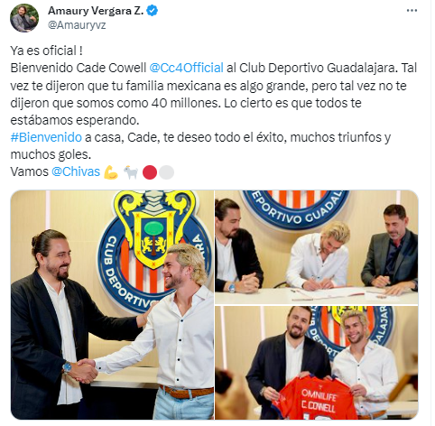The height and width of the screenshot is (426, 435).
Task: Click the white circle emoji
Action: (166, 172)
